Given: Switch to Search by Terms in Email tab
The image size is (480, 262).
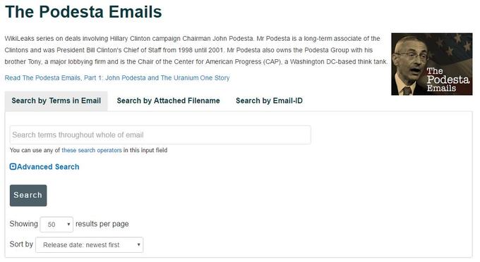Looking at the screenshot, I should click(56, 101).
